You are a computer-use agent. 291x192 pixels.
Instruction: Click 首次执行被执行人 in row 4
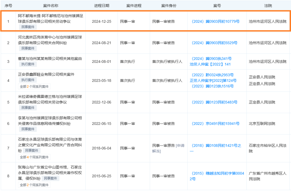tap(167, 81)
